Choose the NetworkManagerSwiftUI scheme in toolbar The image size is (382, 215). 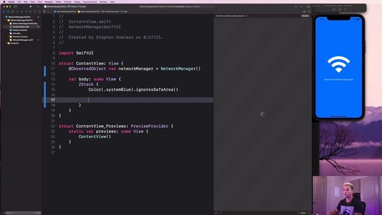tap(56, 7)
